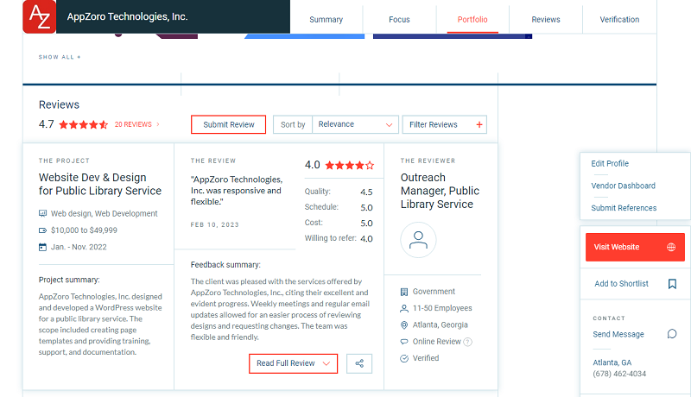Click the AppZoro AZ logo icon
The width and height of the screenshot is (691, 397).
click(39, 16)
